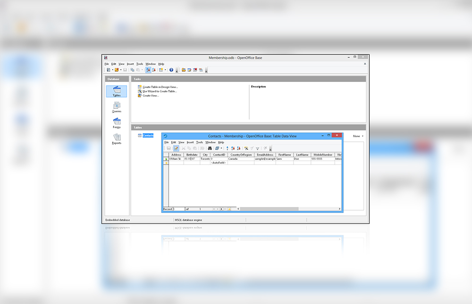This screenshot has height=304, width=472.
Task: Click row selector of the first record
Action: pos(166,159)
